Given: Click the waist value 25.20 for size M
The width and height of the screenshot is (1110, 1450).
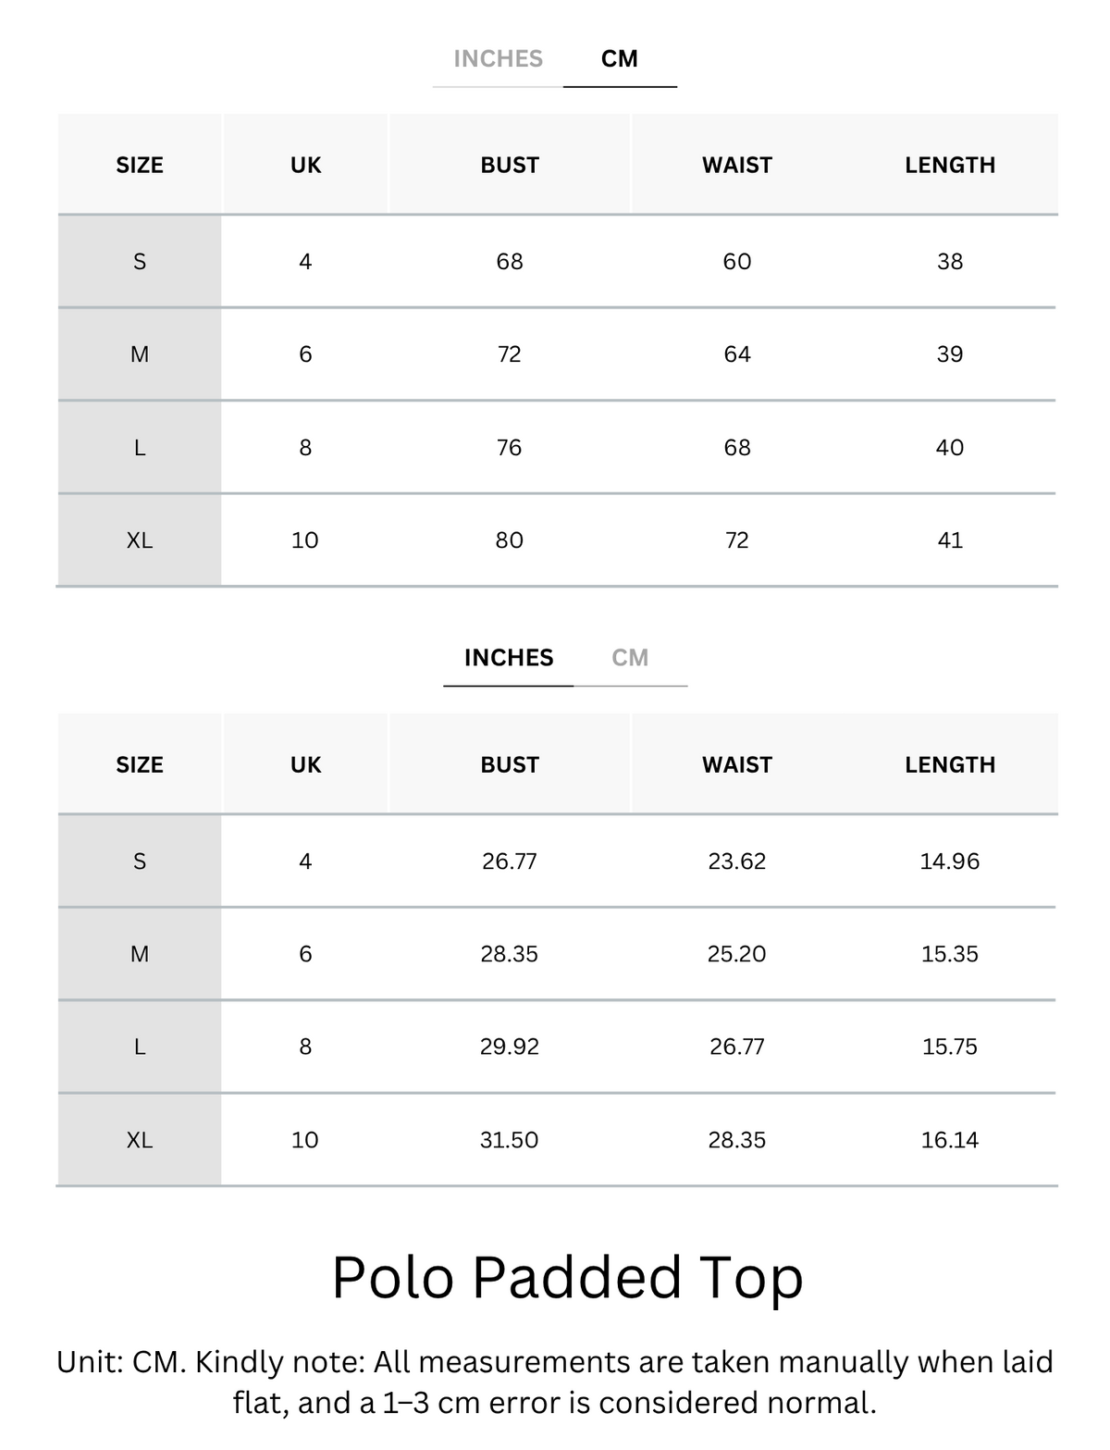Looking at the screenshot, I should [x=737, y=954].
